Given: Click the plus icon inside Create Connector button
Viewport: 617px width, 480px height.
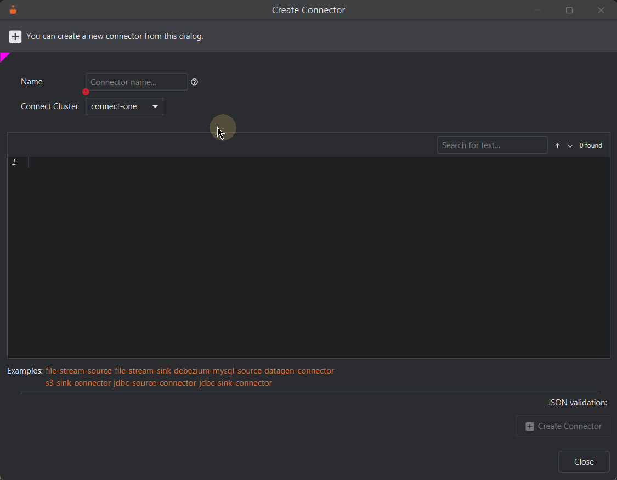Looking at the screenshot, I should point(529,426).
